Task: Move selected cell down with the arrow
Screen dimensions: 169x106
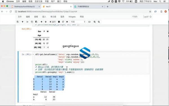Action: pos(46,22)
